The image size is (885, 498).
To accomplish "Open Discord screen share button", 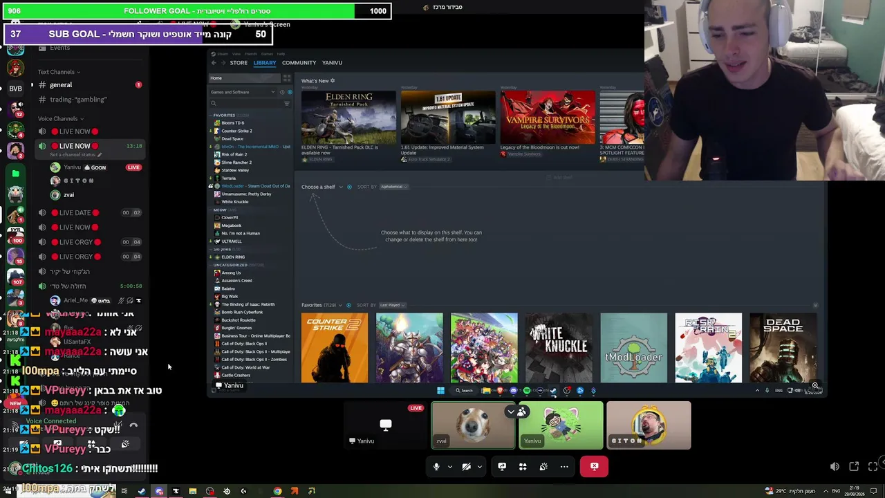I will point(502,467).
